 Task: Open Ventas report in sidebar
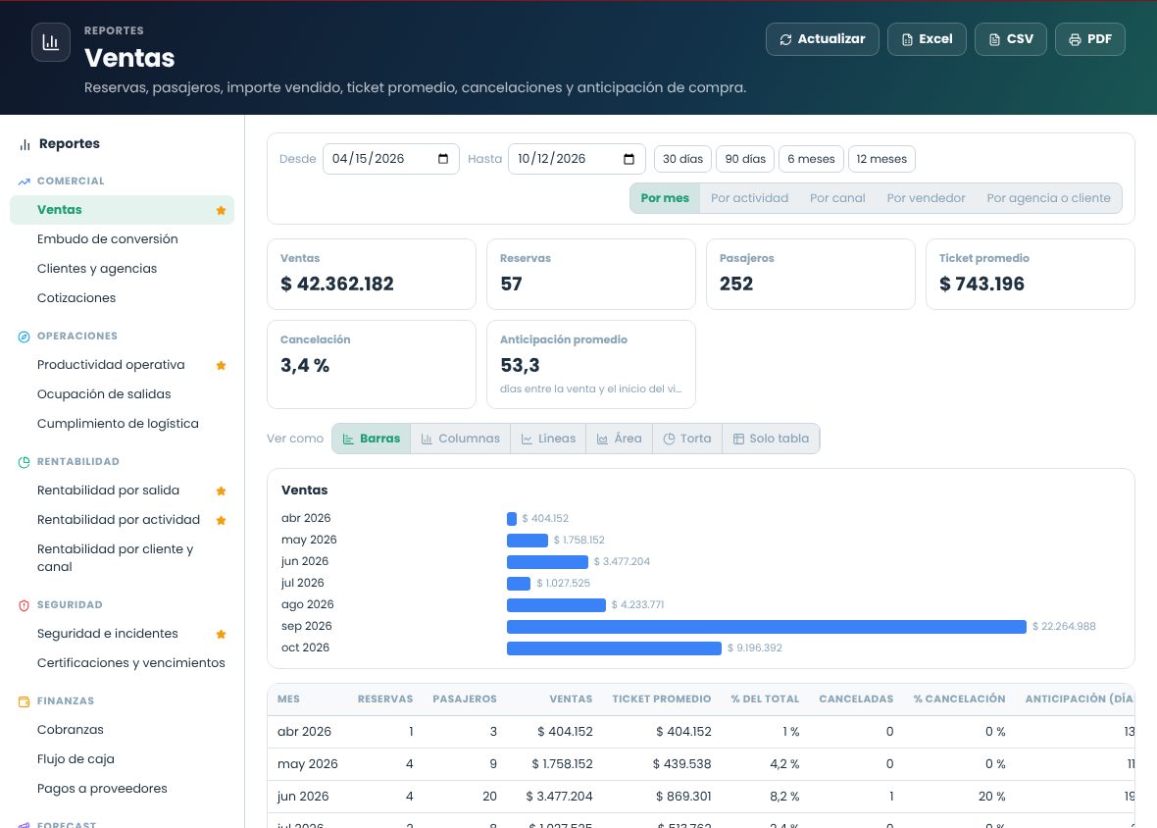coord(122,210)
